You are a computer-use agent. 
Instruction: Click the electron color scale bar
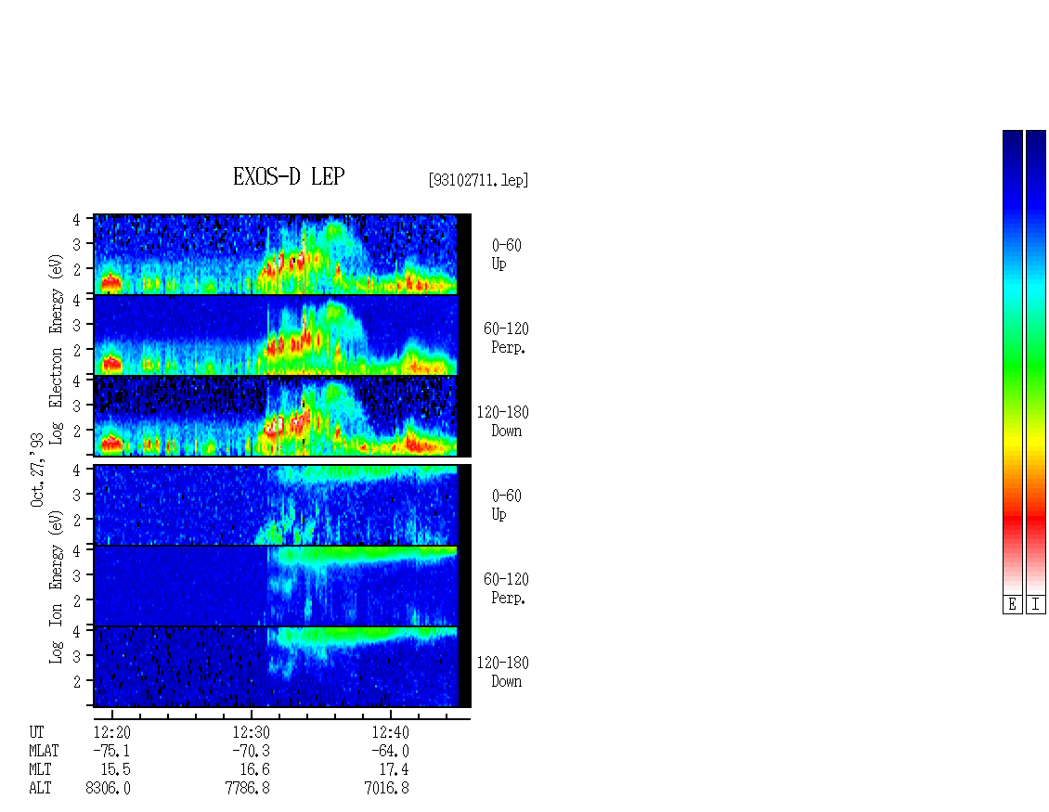[x=1012, y=362]
